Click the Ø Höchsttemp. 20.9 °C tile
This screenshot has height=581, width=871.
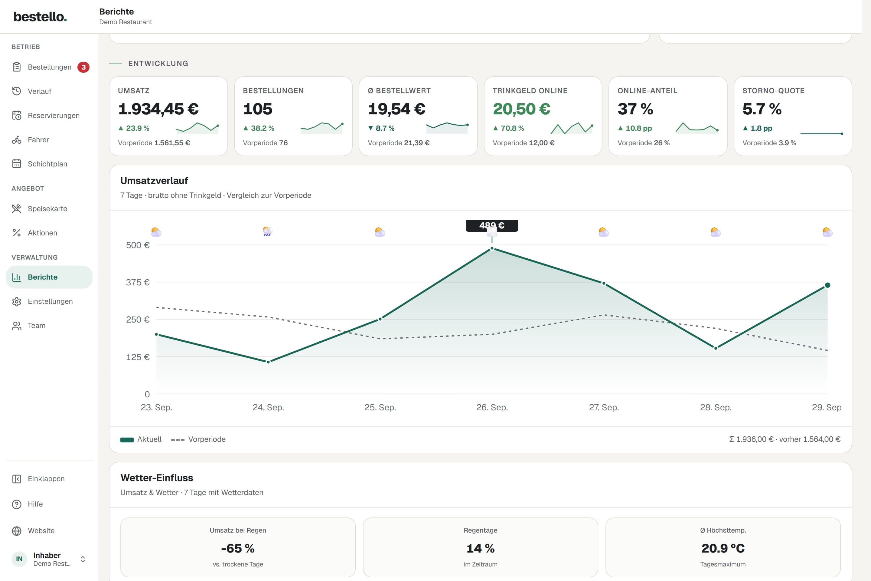click(x=723, y=547)
